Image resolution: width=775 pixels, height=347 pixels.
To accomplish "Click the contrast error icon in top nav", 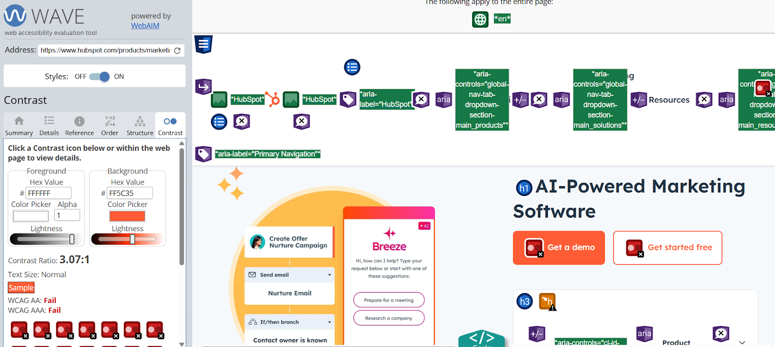I will click(764, 88).
